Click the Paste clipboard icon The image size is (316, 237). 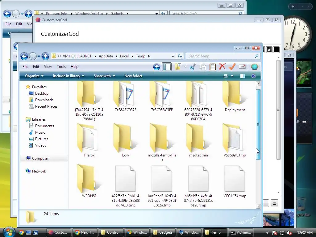coord(212,67)
